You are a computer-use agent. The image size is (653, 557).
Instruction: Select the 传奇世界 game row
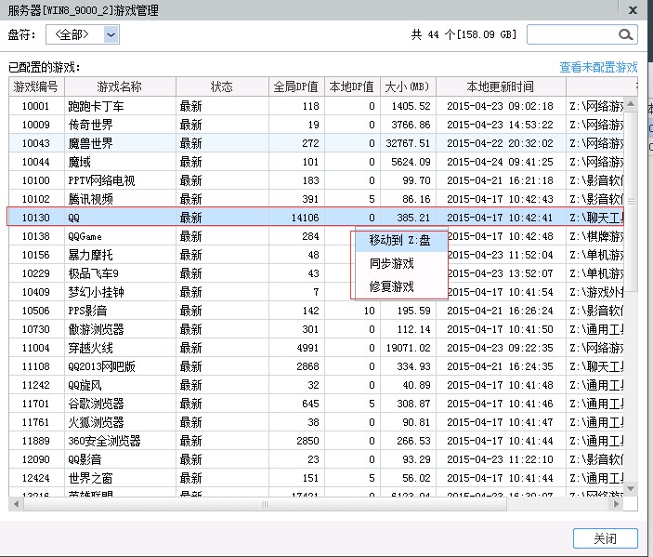click(316, 125)
